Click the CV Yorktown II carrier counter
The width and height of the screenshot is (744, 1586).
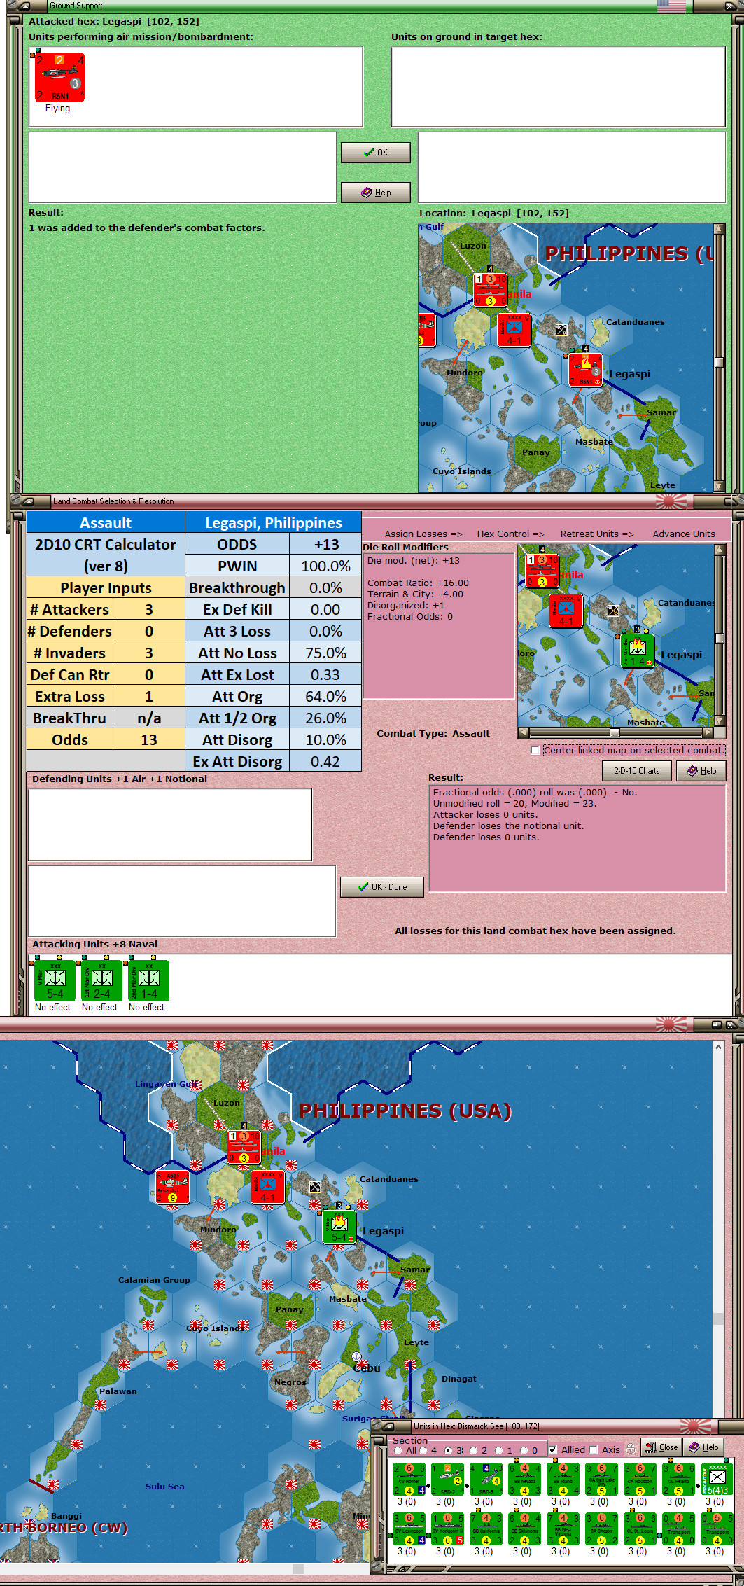tap(448, 1529)
